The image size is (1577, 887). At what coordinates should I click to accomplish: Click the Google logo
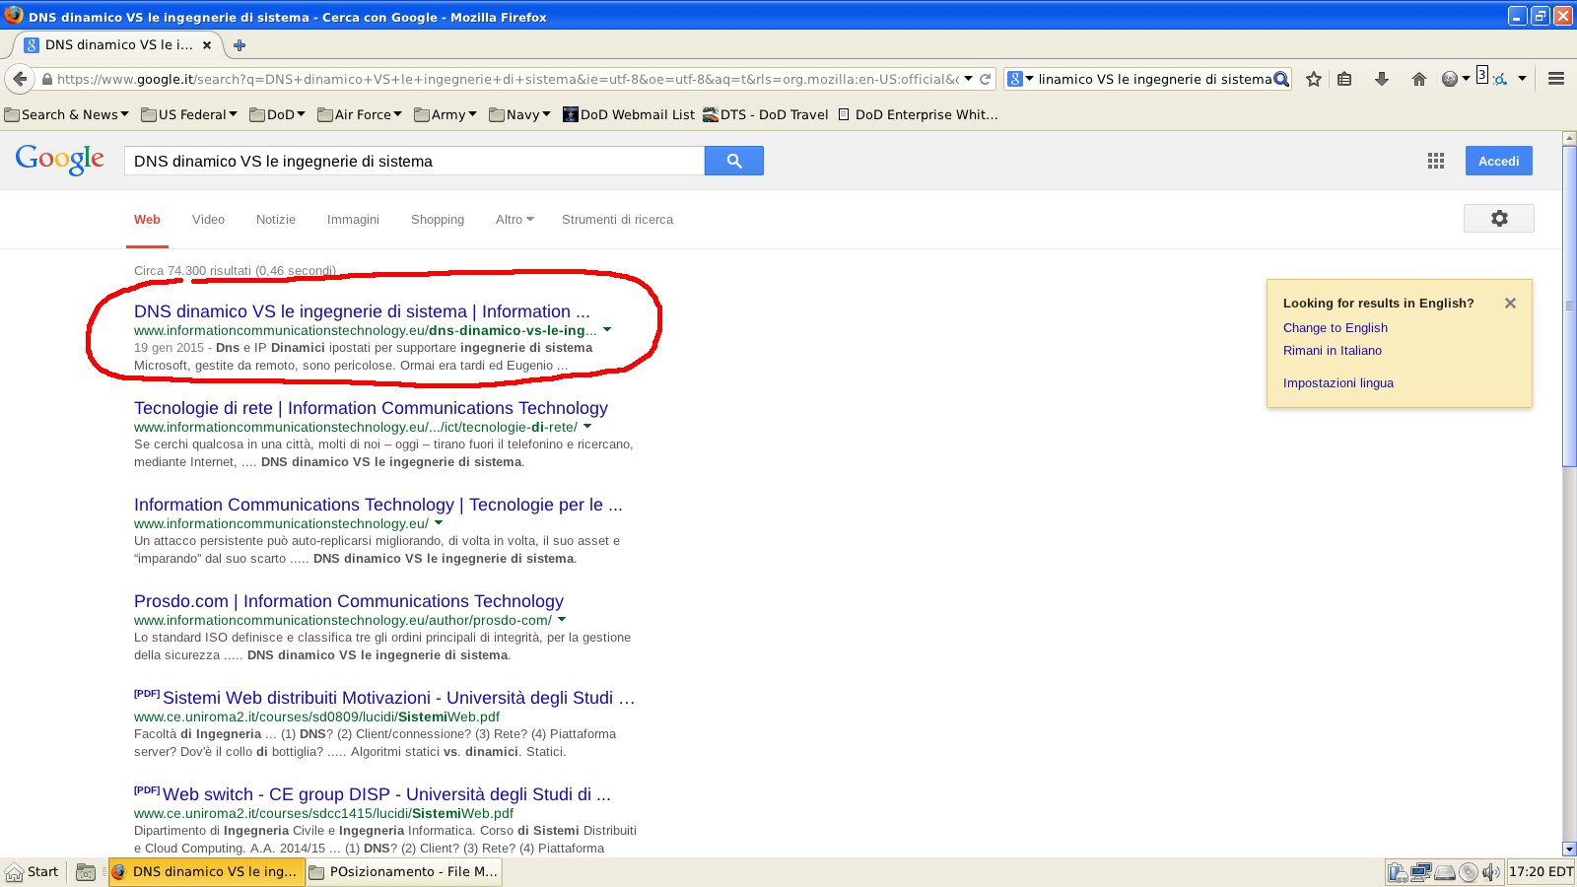(60, 160)
